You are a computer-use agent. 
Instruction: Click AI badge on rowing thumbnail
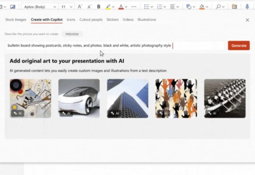coord(212,113)
